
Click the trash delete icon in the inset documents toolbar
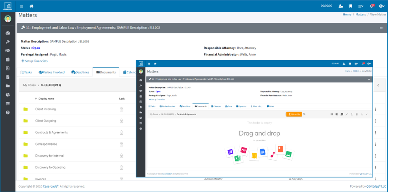(357, 114)
